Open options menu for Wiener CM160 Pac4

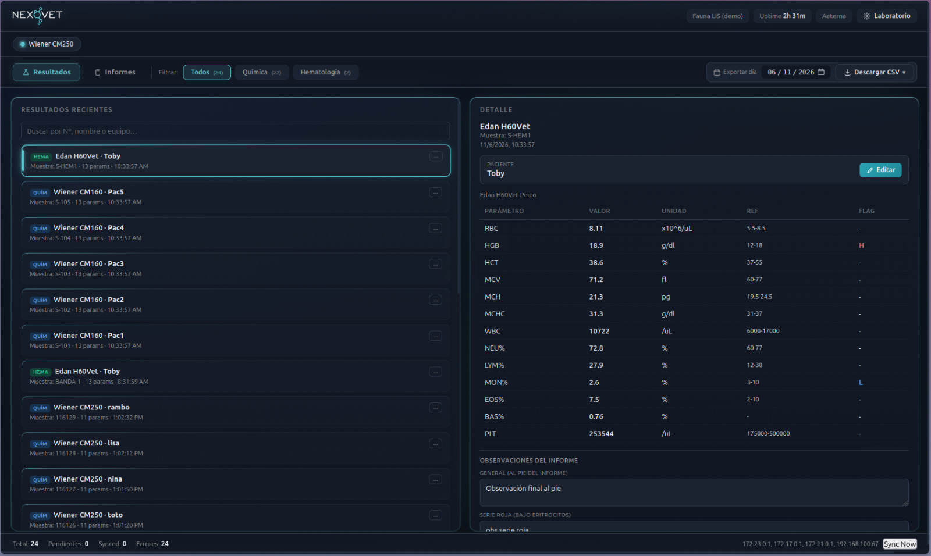[x=436, y=229]
